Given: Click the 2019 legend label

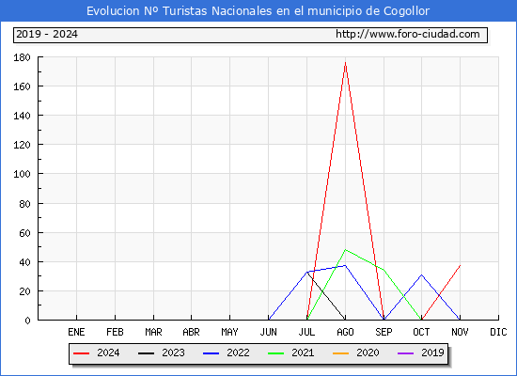Looking at the screenshot, I should coord(432,352).
